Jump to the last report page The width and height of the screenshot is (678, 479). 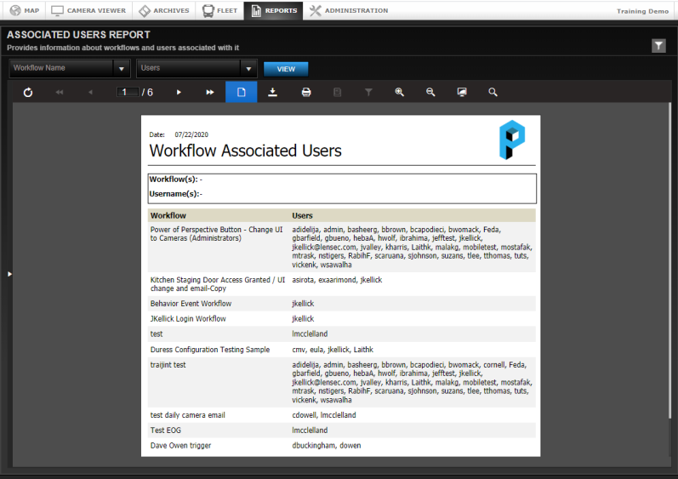click(210, 92)
